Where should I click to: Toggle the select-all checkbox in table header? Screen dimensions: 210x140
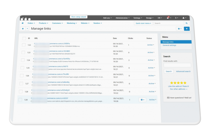tap(24, 38)
